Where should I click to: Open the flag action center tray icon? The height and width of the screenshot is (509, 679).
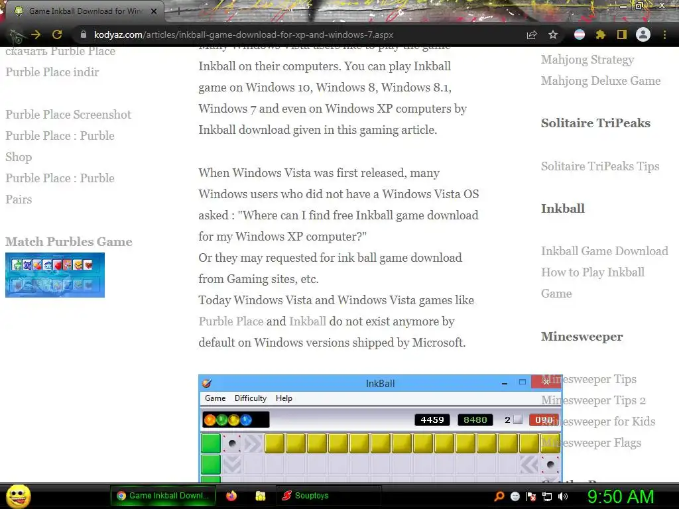pyautogui.click(x=531, y=496)
